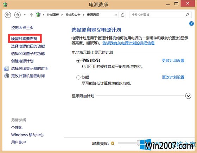Click the Forward navigation arrow

(17, 15)
